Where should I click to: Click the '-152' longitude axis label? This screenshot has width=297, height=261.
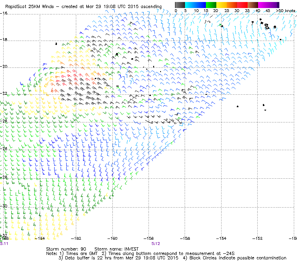pyautogui.click(x=257, y=239)
